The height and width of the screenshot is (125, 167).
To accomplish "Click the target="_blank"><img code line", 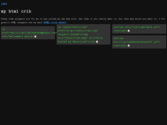I will [x=73, y=34].
